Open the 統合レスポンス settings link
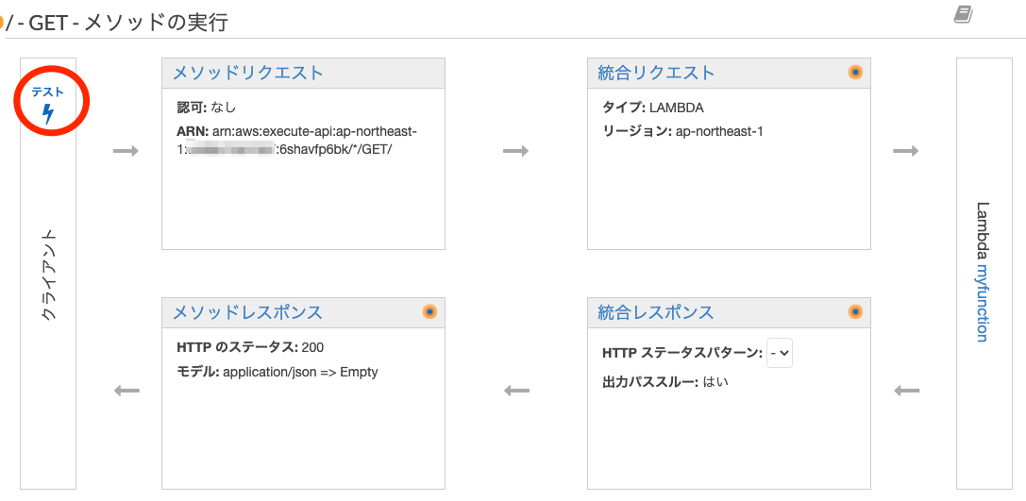Viewport: 1026px width, 501px height. tap(656, 312)
